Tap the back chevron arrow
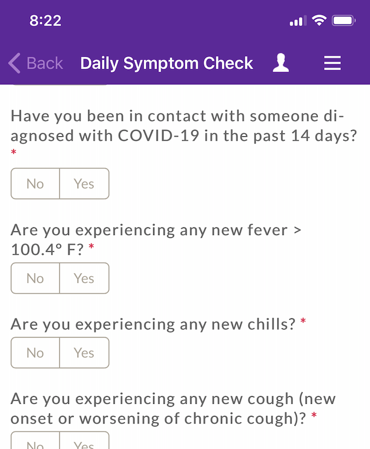The height and width of the screenshot is (449, 370). tap(14, 63)
